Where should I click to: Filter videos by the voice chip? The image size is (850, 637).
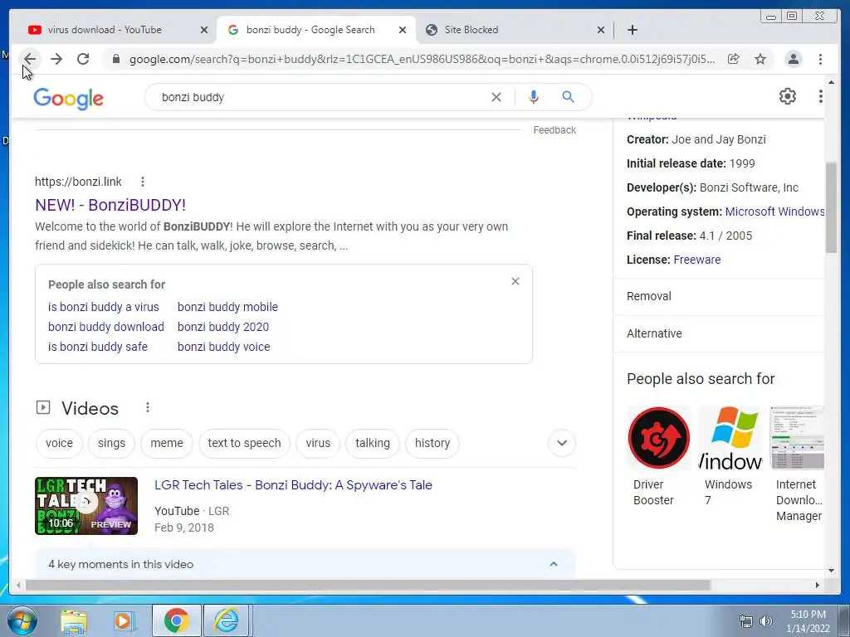[x=59, y=443]
